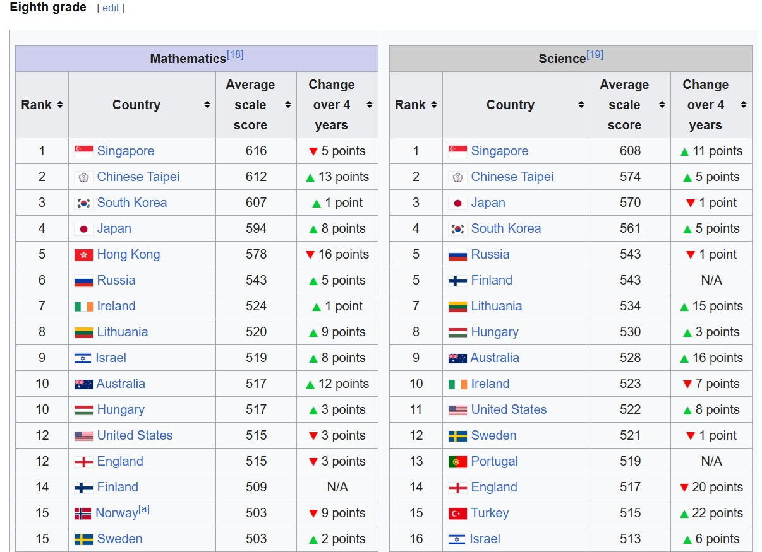
Task: Click the England flag in Mathematics table
Action: [83, 461]
